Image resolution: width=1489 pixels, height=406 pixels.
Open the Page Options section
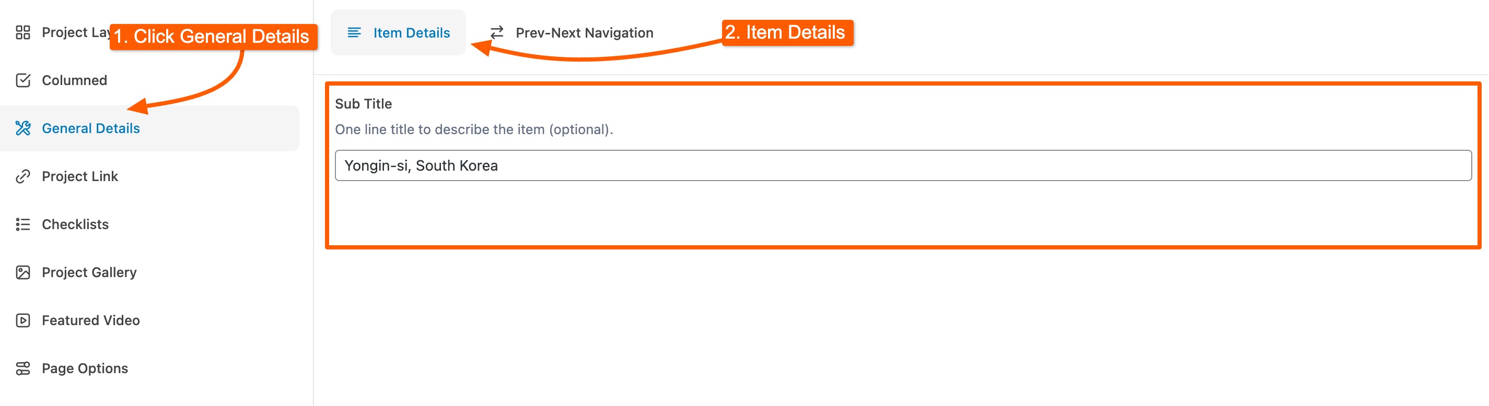(x=85, y=368)
